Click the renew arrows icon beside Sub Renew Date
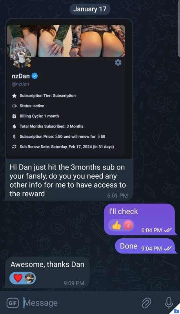 [14, 147]
